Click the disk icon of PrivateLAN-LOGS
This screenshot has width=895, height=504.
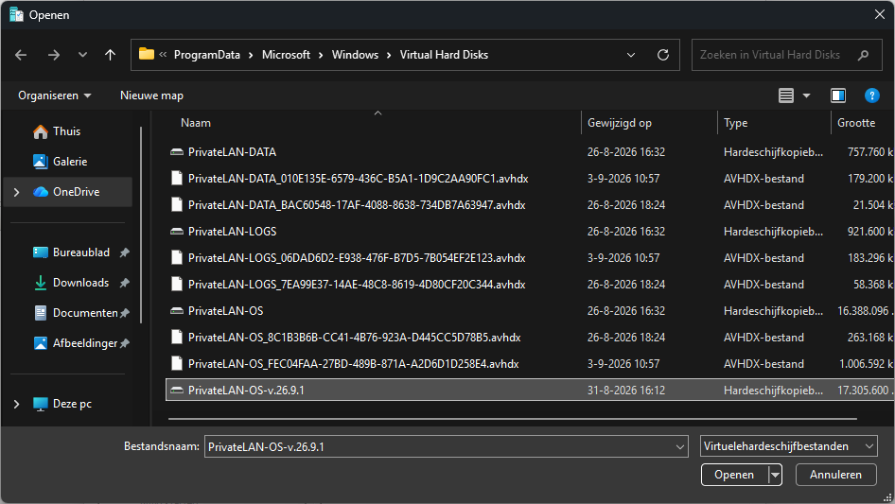click(177, 231)
